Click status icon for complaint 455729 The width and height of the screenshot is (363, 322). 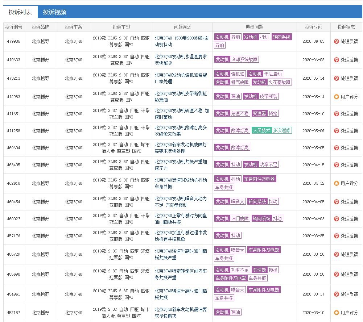click(x=337, y=254)
